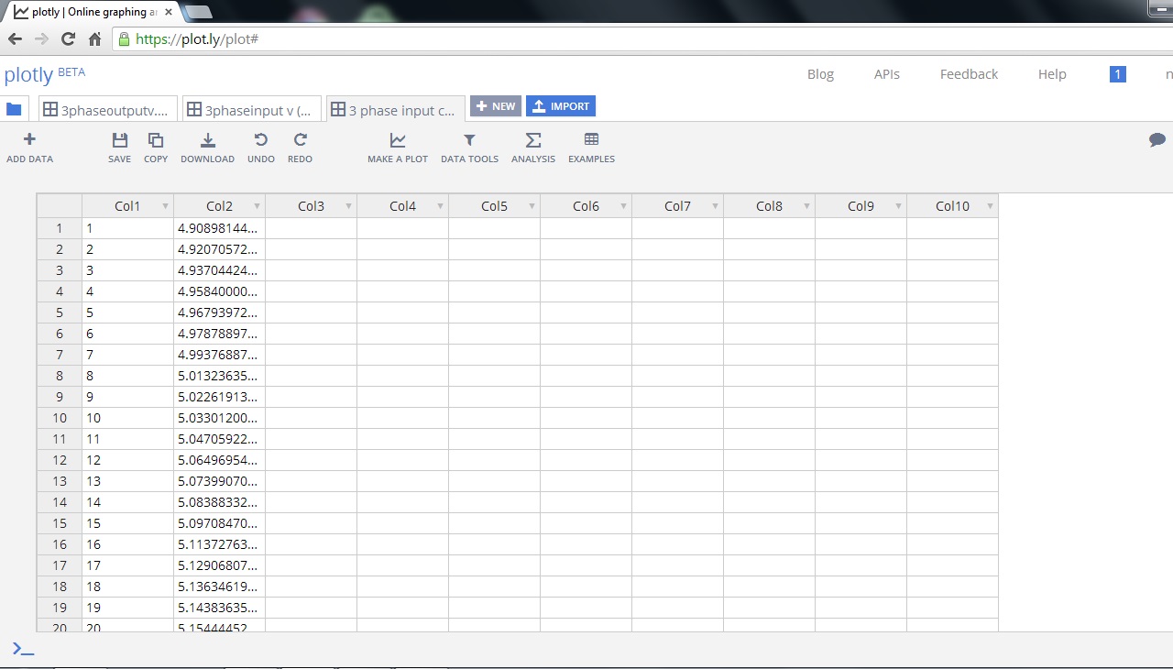The image size is (1173, 669).
Task: Open the Analysis sigma menu
Action: pos(533,140)
